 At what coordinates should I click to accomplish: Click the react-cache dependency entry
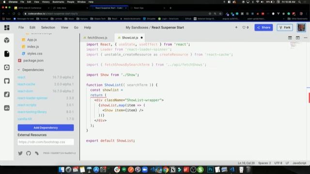pos(46,84)
